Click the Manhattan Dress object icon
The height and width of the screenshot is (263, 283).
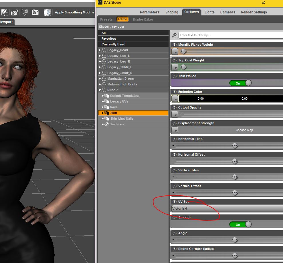click(104, 79)
